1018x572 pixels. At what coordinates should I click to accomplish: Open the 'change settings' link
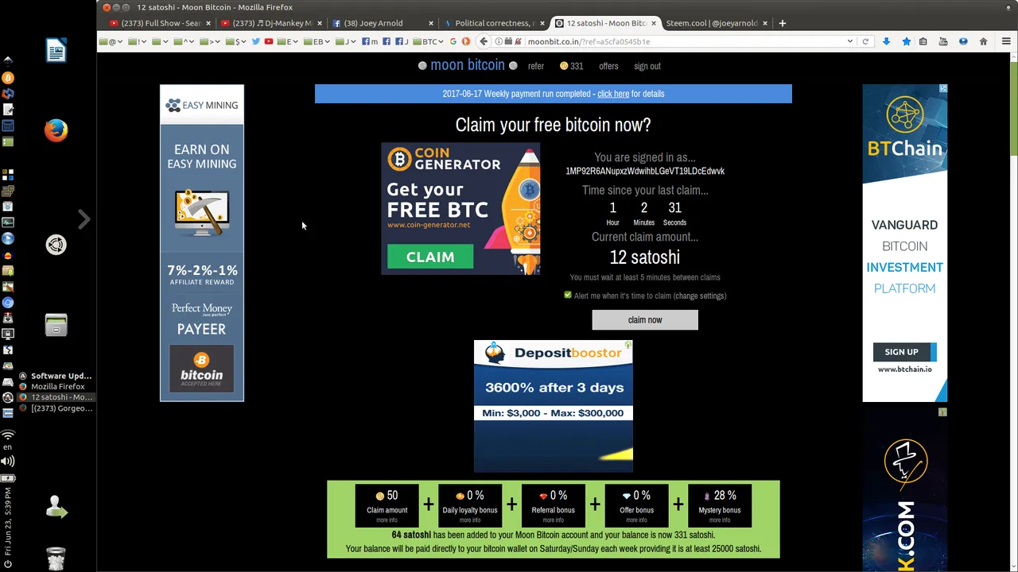700,296
